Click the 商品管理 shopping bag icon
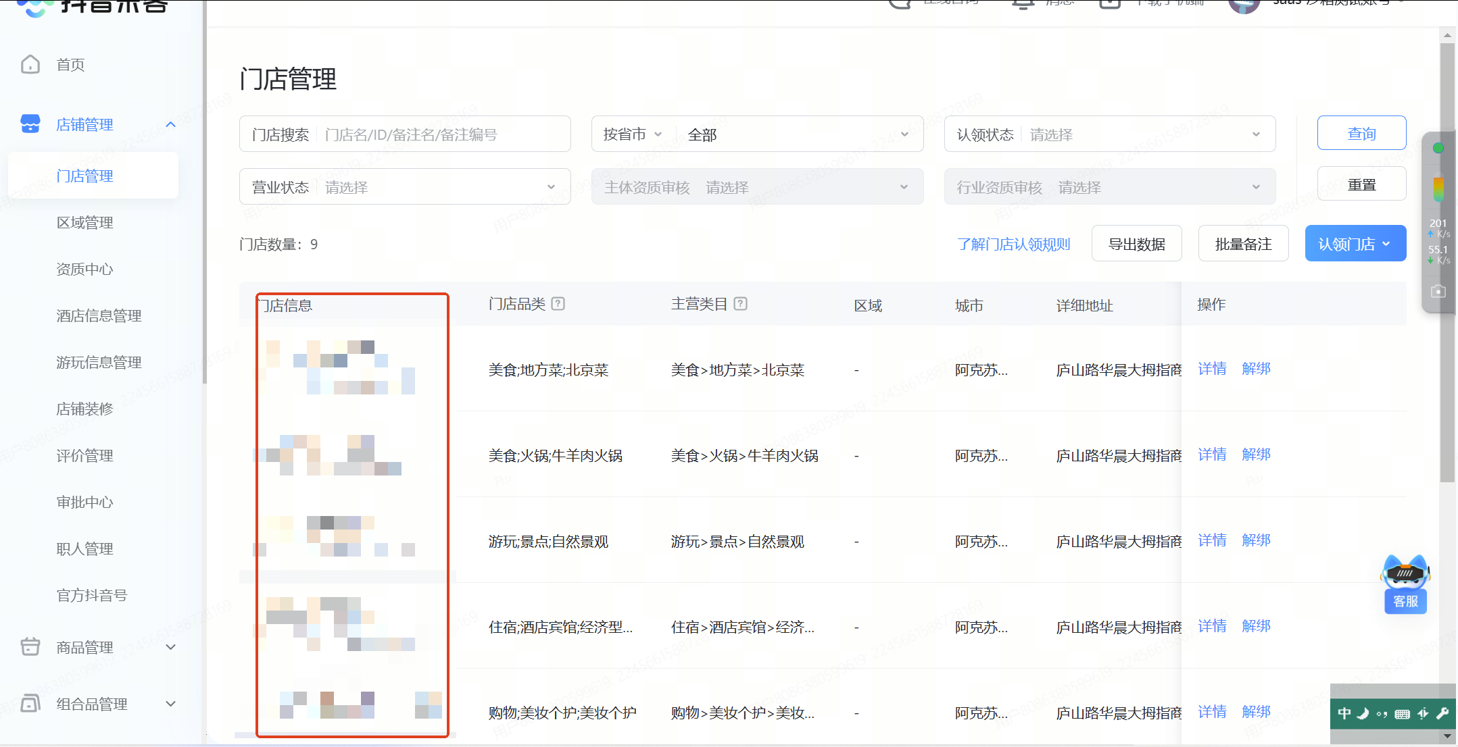1458x747 pixels. 30,646
